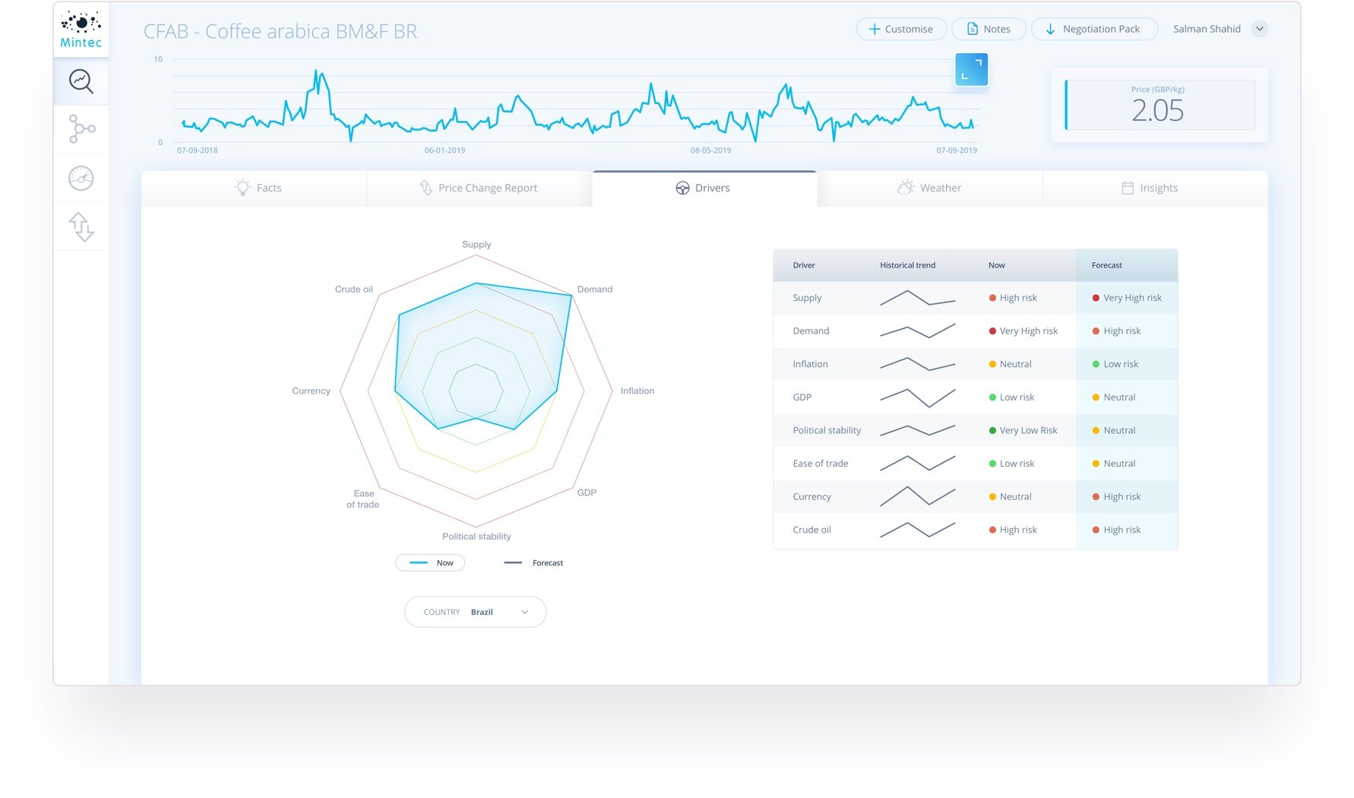The width and height of the screenshot is (1354, 798).
Task: Click the blue expand chart icon above the graph
Action: (971, 69)
